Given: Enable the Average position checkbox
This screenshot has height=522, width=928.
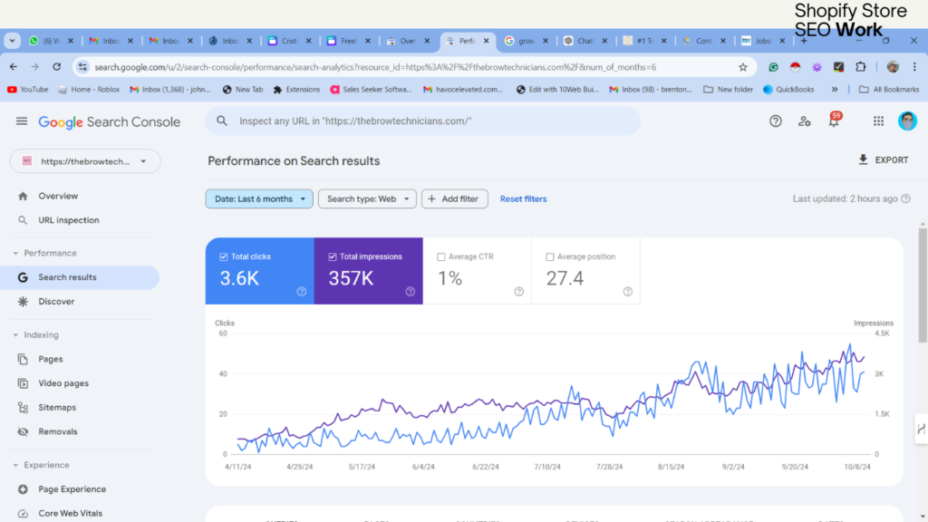Looking at the screenshot, I should (x=550, y=256).
